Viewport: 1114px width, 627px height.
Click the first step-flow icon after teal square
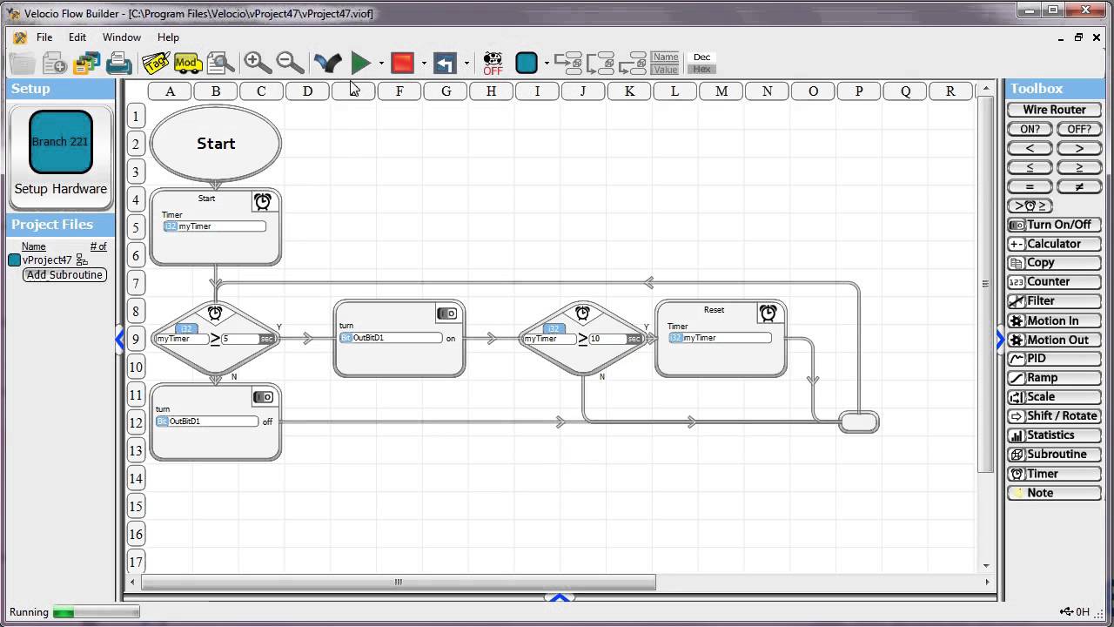coord(568,63)
